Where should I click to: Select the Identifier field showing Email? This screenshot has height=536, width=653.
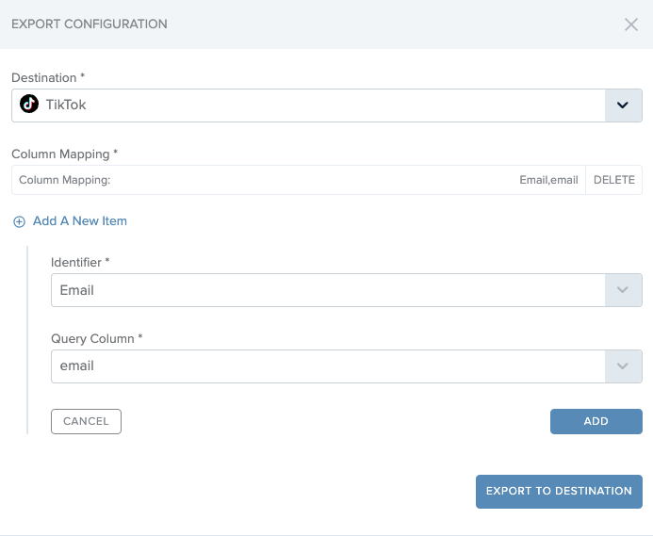click(328, 290)
